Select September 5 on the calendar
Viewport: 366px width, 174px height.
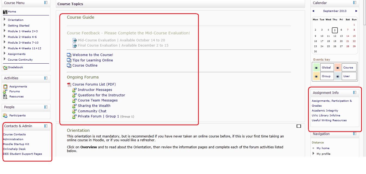click(335, 30)
